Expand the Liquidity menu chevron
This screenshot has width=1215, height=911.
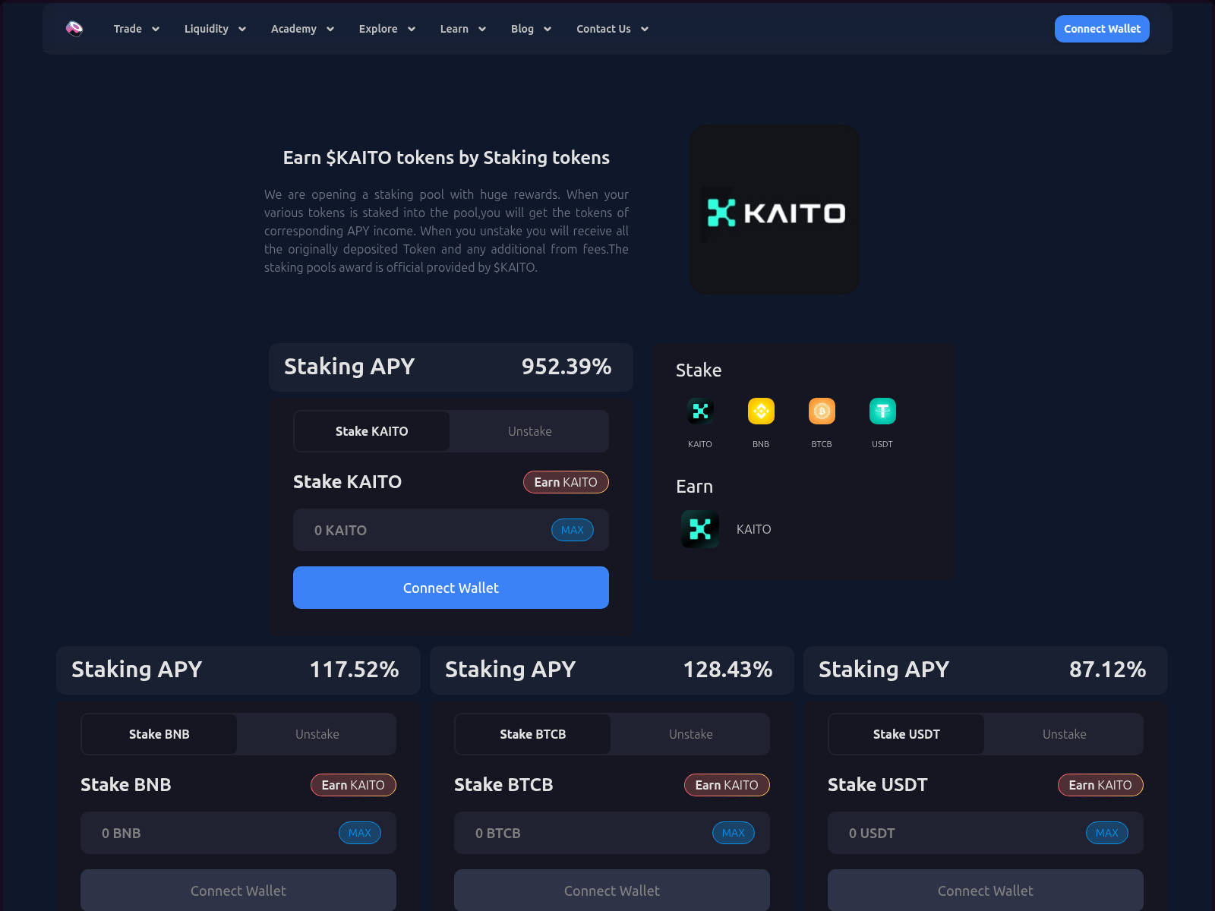click(x=242, y=30)
